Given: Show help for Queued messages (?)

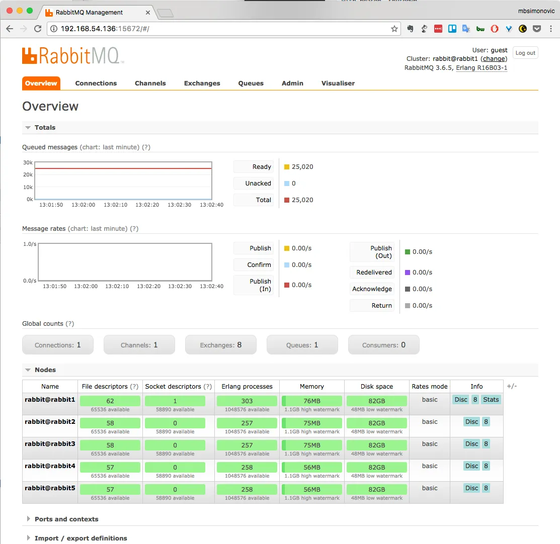Looking at the screenshot, I should [x=146, y=147].
